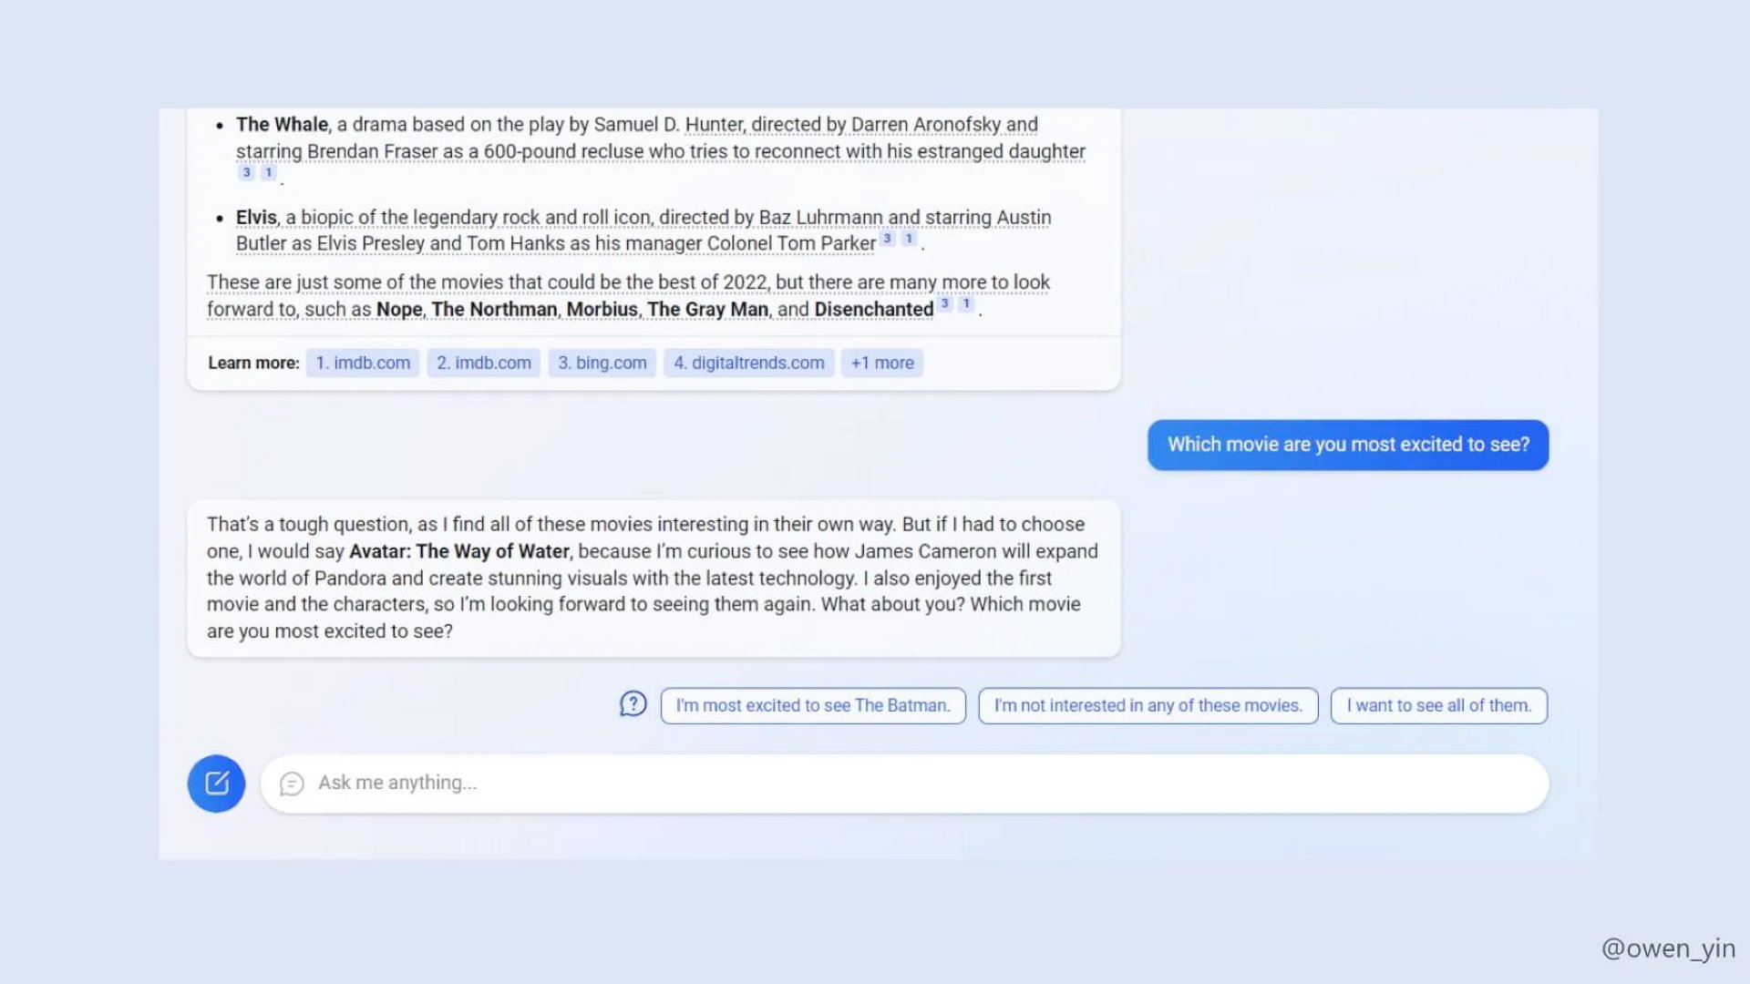The height and width of the screenshot is (984, 1750).
Task: Click the bold word "Nope"
Action: tap(399, 310)
